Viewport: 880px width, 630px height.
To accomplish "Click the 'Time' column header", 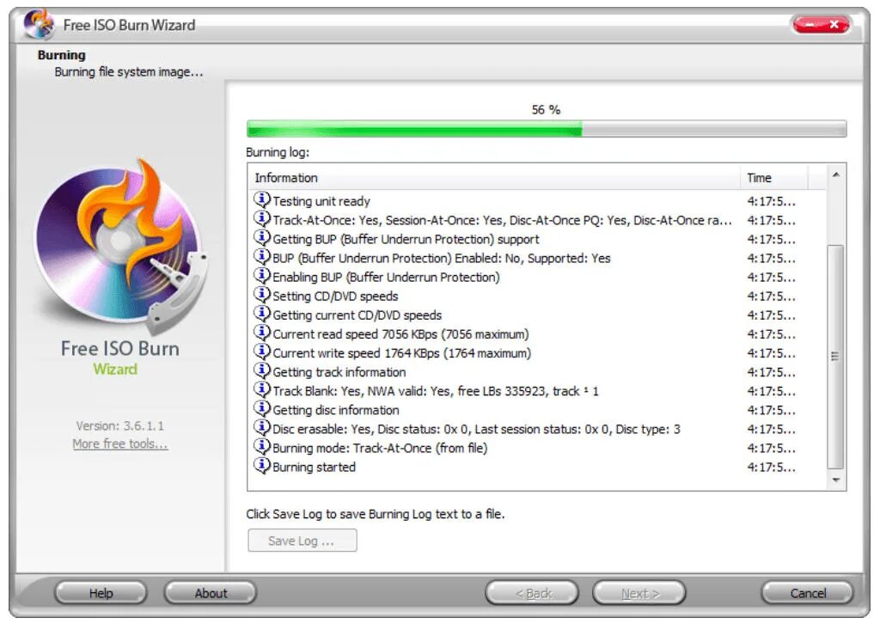I will 774,178.
